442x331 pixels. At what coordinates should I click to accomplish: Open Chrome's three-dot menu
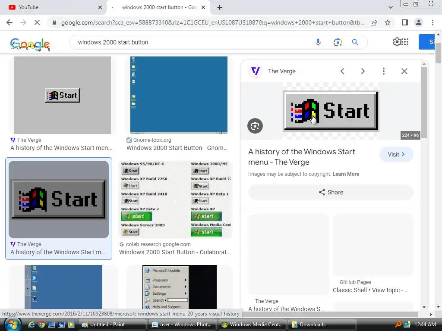(x=433, y=22)
